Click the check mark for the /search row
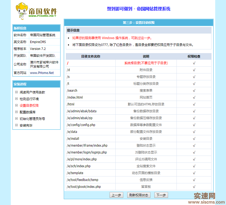 pyautogui.click(x=194, y=91)
